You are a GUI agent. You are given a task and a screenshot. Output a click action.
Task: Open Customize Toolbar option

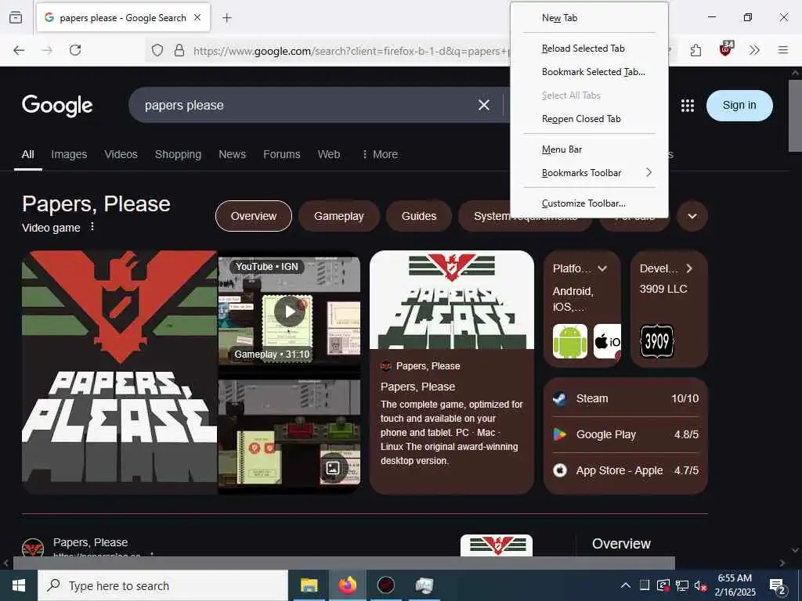click(589, 203)
